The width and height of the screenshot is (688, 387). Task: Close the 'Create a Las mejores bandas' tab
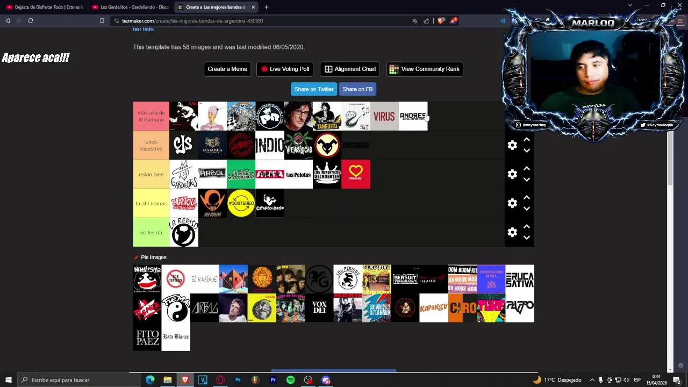(x=253, y=7)
